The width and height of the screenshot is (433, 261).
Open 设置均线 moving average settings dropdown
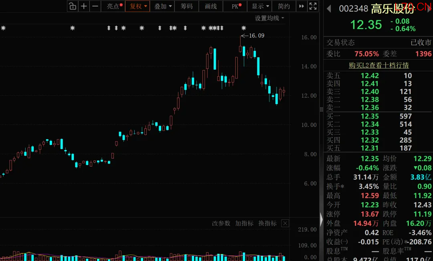click(x=269, y=18)
